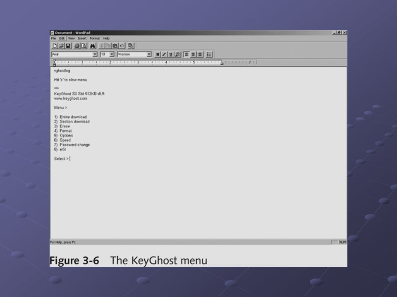The width and height of the screenshot is (397, 297).
Task: Click the WordPad title bar document icon
Action: (x=53, y=33)
